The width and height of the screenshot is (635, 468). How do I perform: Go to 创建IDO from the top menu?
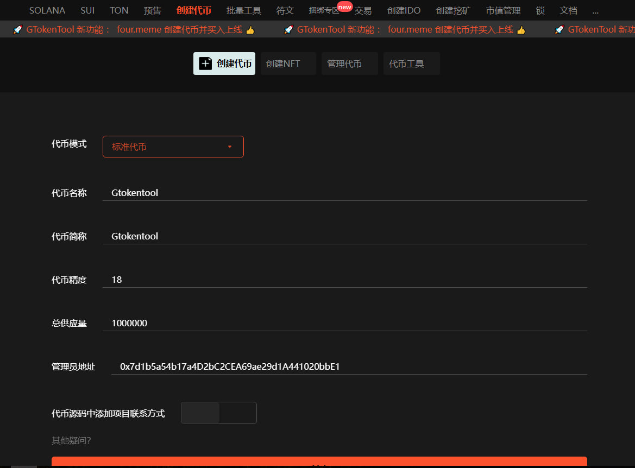pyautogui.click(x=404, y=11)
